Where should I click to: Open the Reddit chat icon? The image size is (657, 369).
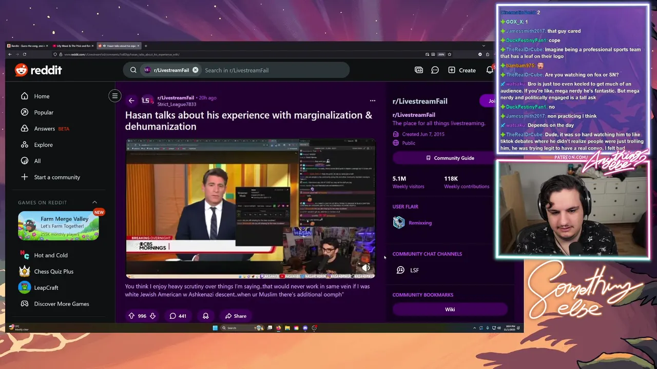[435, 70]
